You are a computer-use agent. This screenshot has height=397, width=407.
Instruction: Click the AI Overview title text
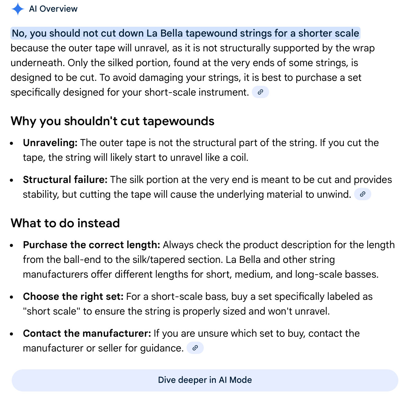click(x=53, y=9)
